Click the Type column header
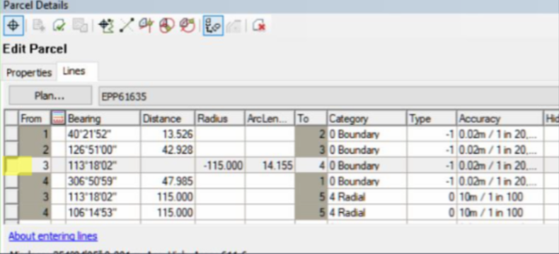Screen dimensions: 559x254 431,119
